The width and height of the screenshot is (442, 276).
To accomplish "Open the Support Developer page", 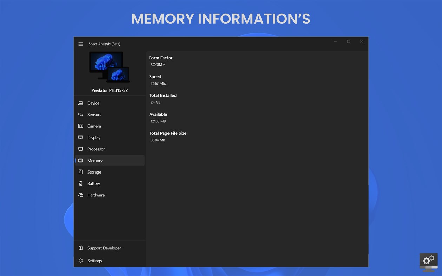I will [104, 248].
